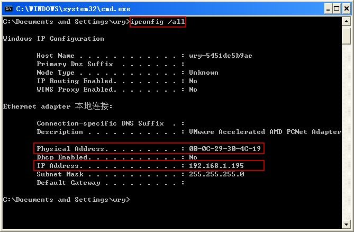Close the cmd.exe window
This screenshot has width=354, height=232.
pyautogui.click(x=347, y=9)
